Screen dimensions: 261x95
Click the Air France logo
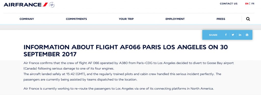coord(26,5)
